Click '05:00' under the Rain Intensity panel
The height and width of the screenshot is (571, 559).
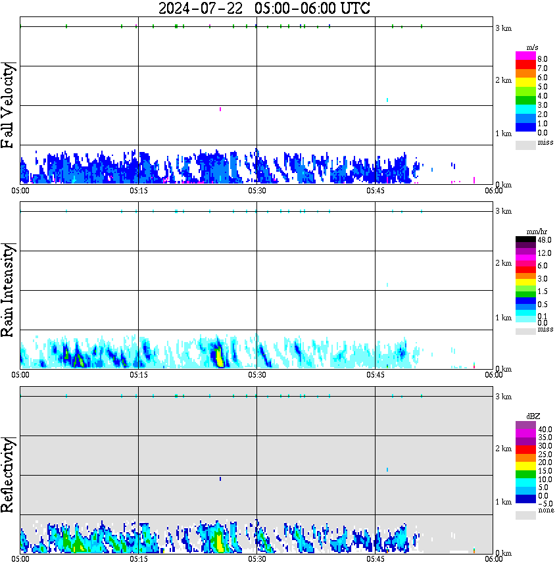[x=20, y=375]
